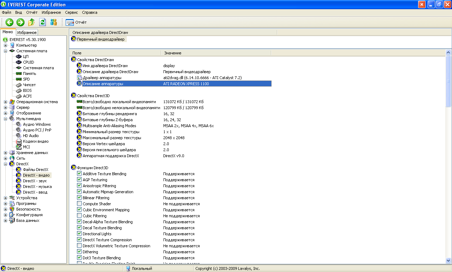Select the Аппаратная поддержка DirectX row
The image size is (452, 272).
pyautogui.click(x=174, y=156)
